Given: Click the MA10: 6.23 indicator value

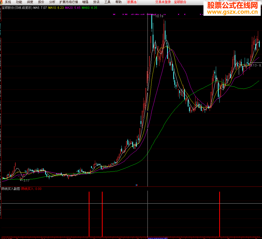Looking at the screenshot, I should point(56,8).
